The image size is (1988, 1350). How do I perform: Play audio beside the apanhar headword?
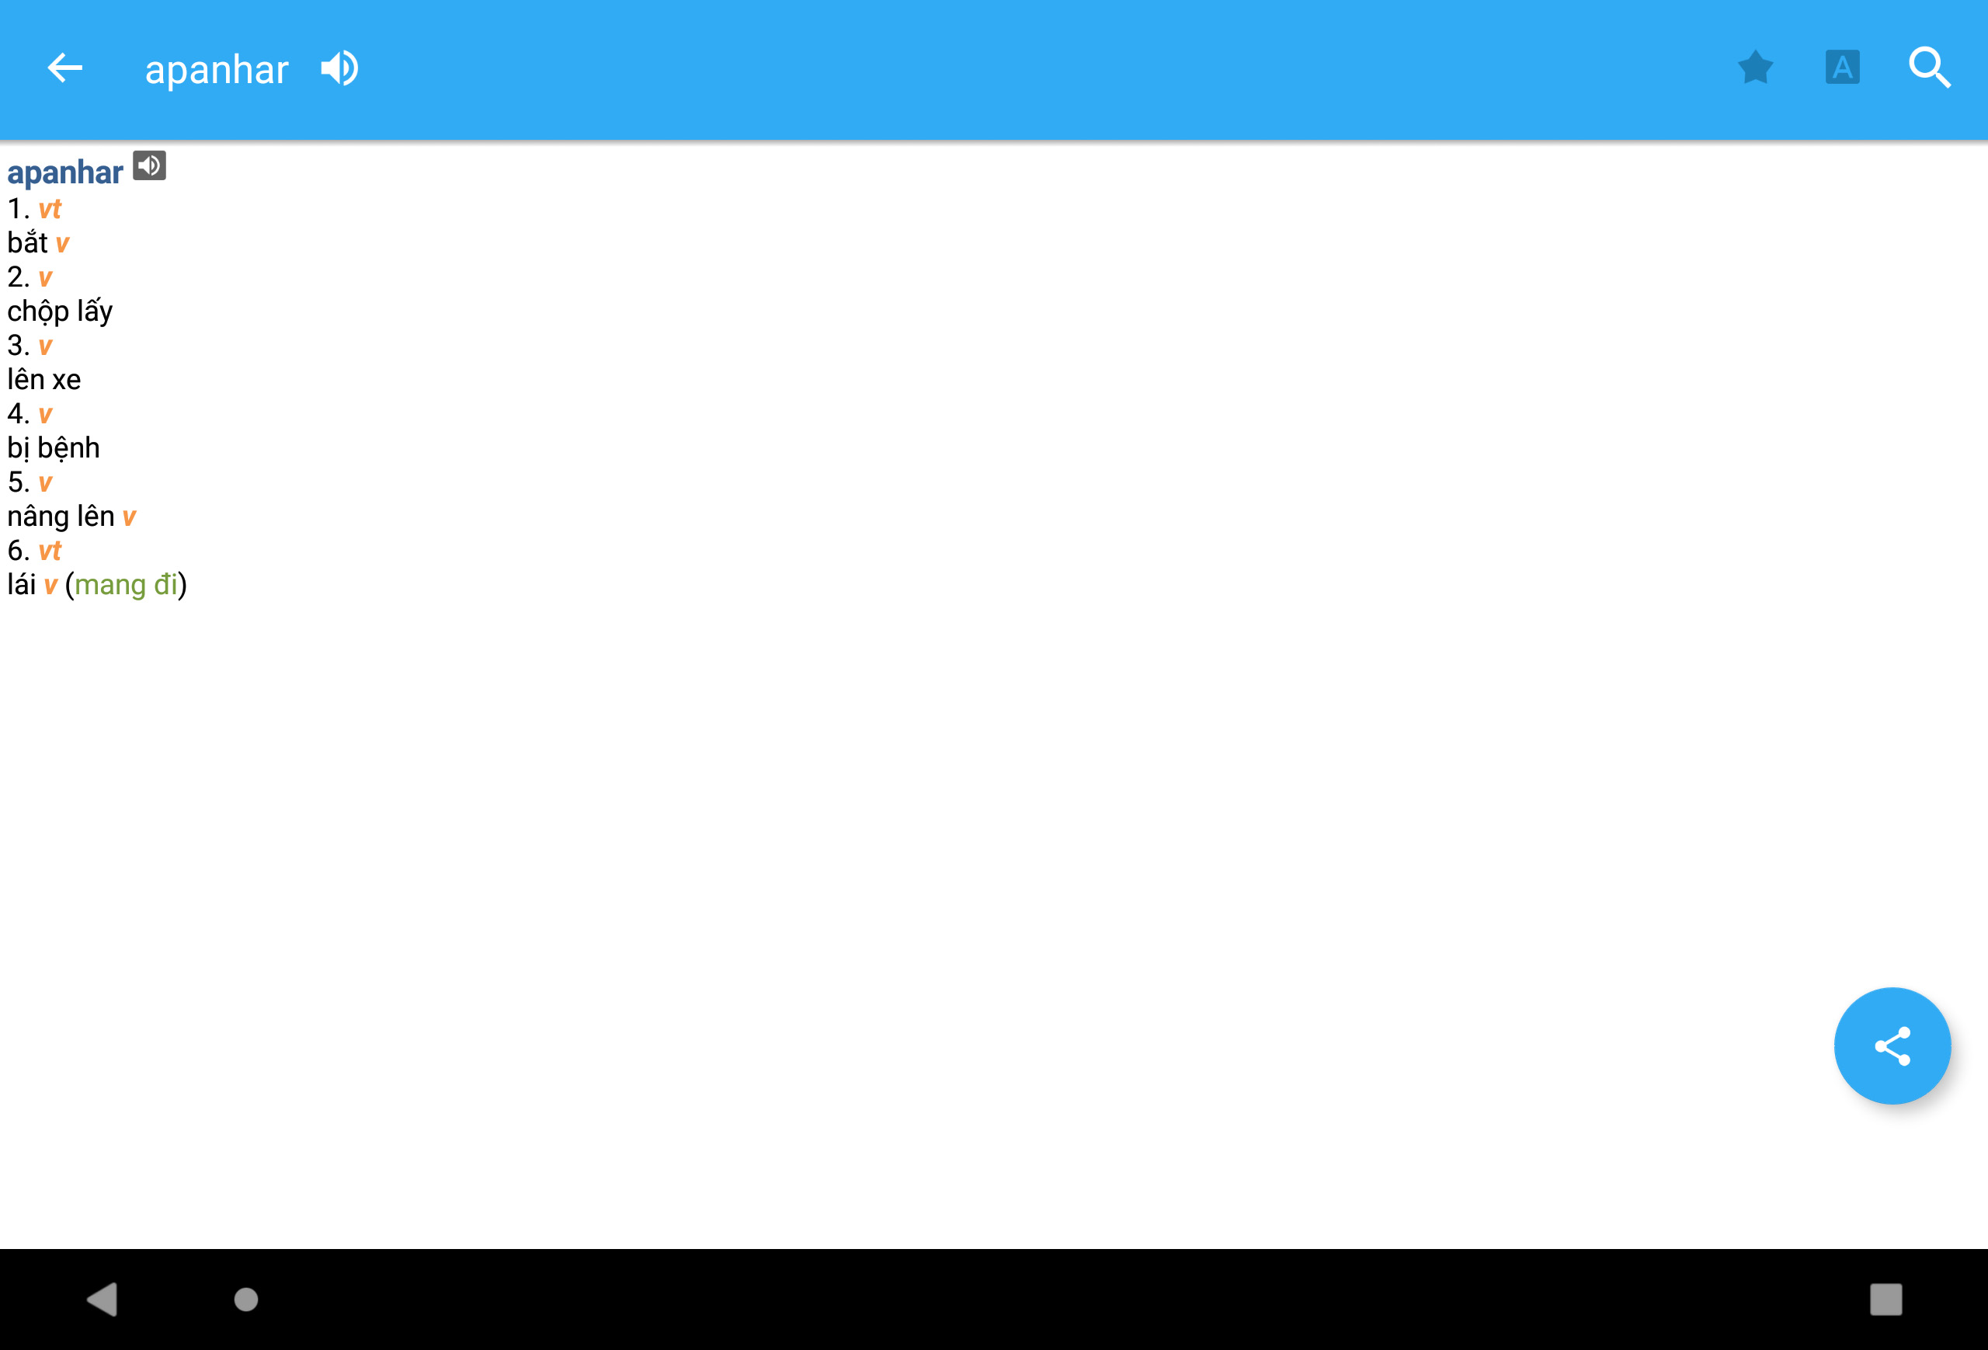(149, 165)
